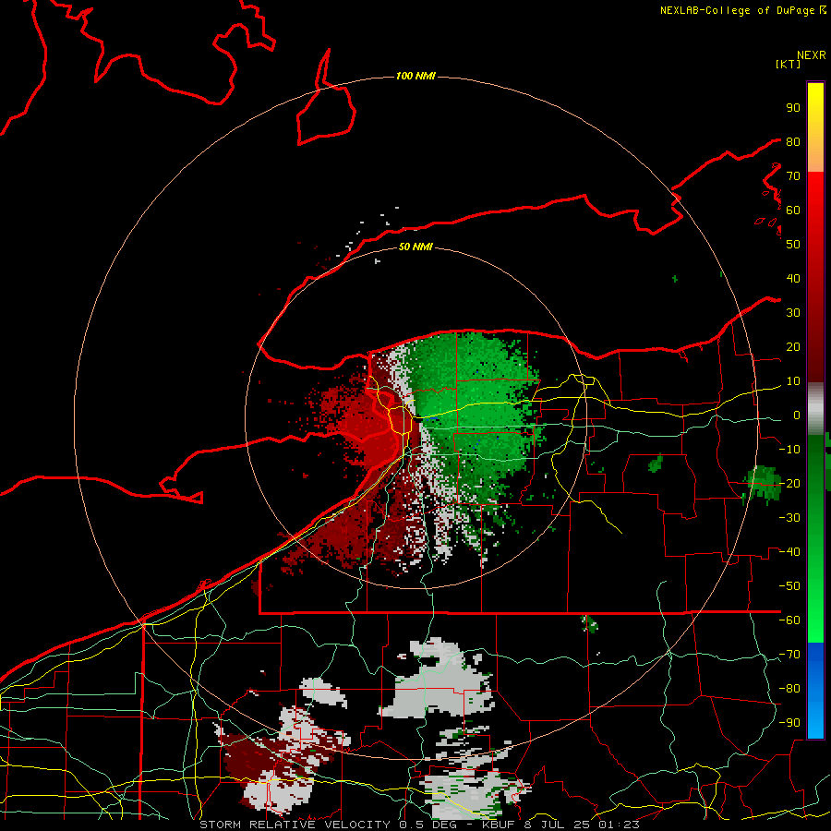The image size is (831, 831).
Task: Click the 100 NMI range ring label
Action: click(415, 76)
